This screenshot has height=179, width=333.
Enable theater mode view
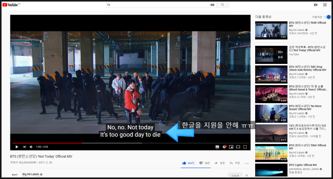(238, 147)
